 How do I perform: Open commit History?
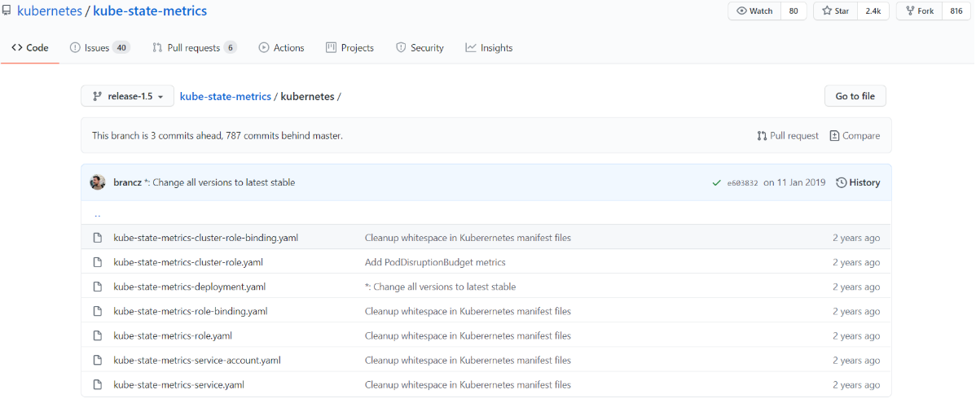point(858,183)
